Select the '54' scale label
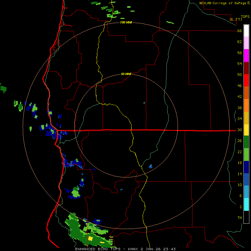Image resolution: width=251 pixels, height=251 pixels. 240,64
